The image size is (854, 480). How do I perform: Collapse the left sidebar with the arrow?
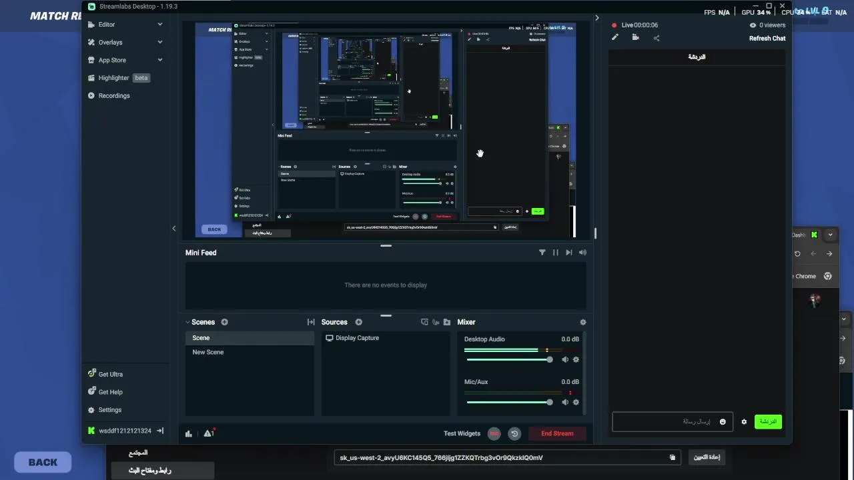click(x=174, y=229)
